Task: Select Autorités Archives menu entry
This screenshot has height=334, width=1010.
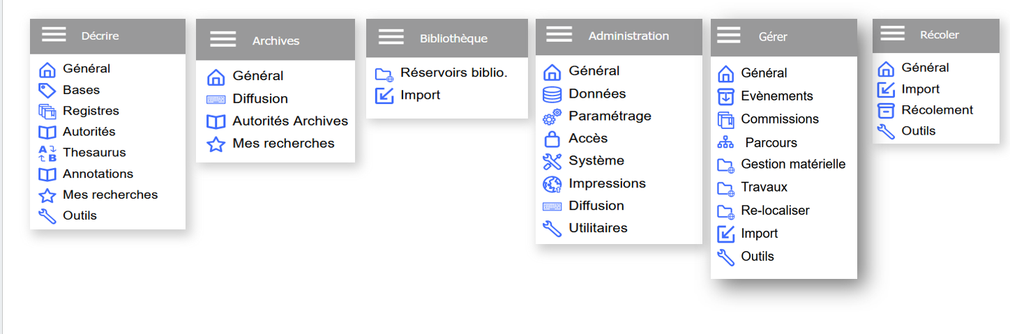Action: coord(290,121)
